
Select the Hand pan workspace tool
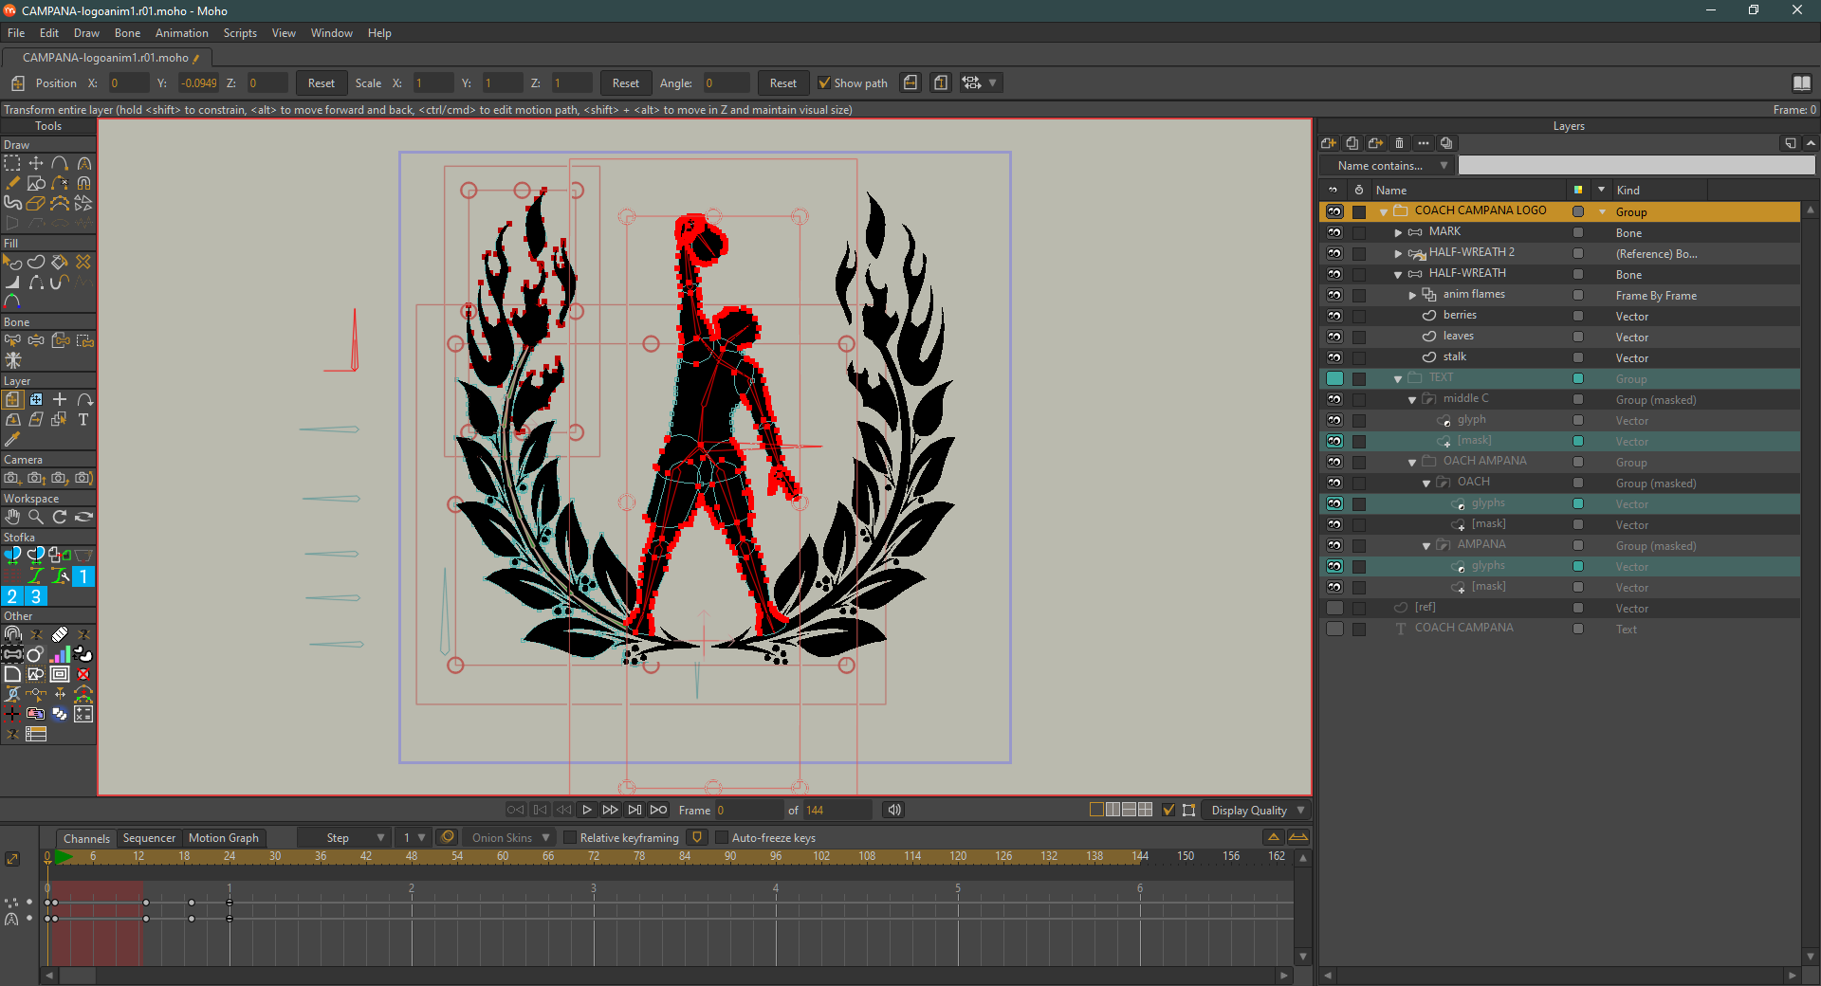click(x=12, y=517)
